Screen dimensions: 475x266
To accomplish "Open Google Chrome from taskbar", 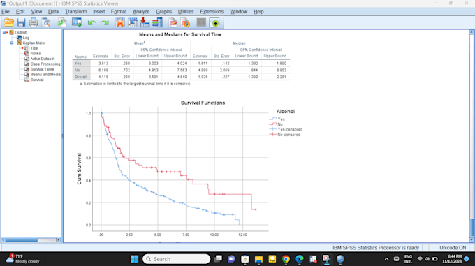I will (x=286, y=259).
